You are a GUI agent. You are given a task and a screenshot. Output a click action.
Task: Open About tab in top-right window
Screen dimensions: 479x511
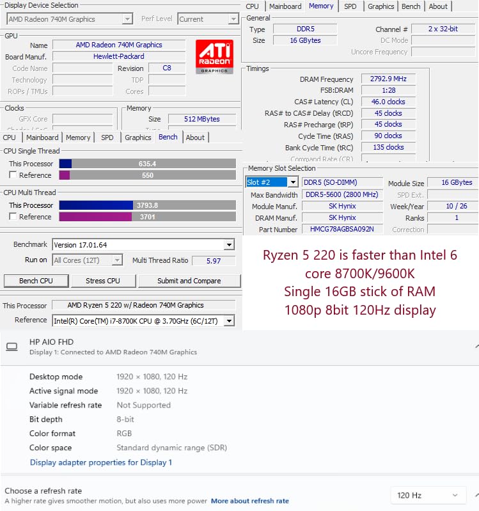tap(438, 6)
